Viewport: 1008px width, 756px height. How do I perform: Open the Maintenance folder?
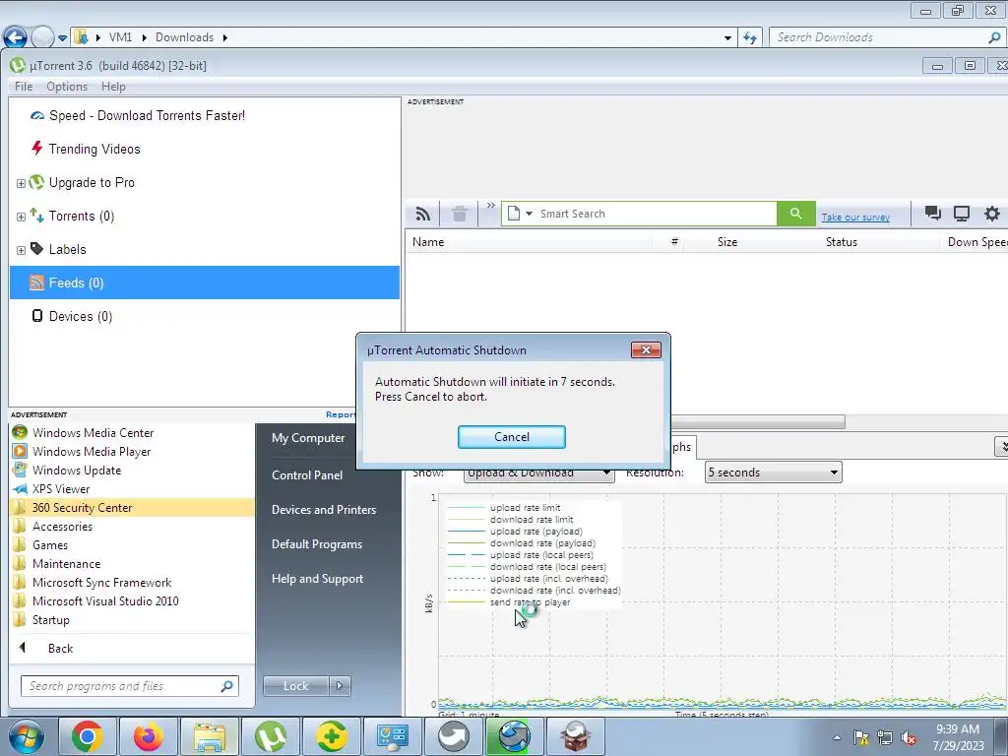point(66,564)
